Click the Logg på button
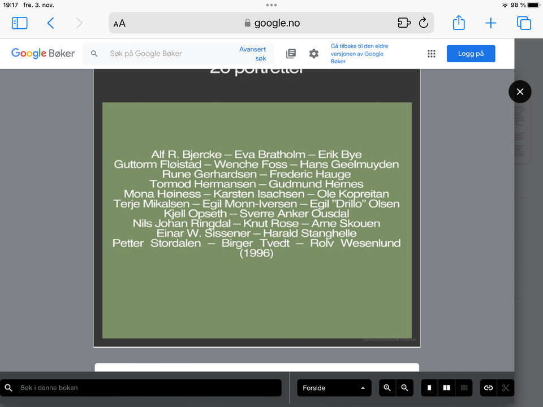543x407 pixels. [x=471, y=54]
